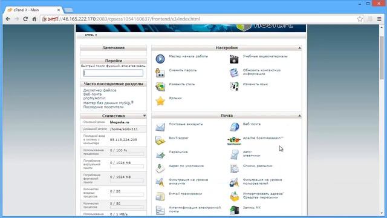
Task: Open the Диспетчер файлов link
Action: click(100, 90)
